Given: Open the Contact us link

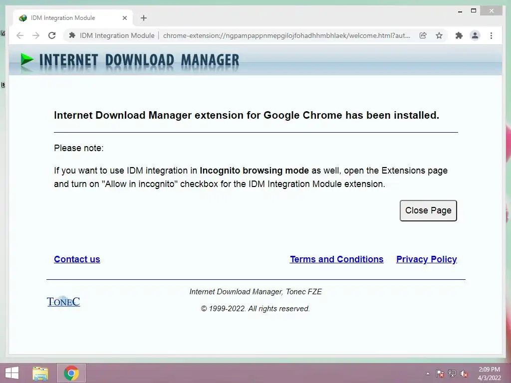Looking at the screenshot, I should coord(77,259).
